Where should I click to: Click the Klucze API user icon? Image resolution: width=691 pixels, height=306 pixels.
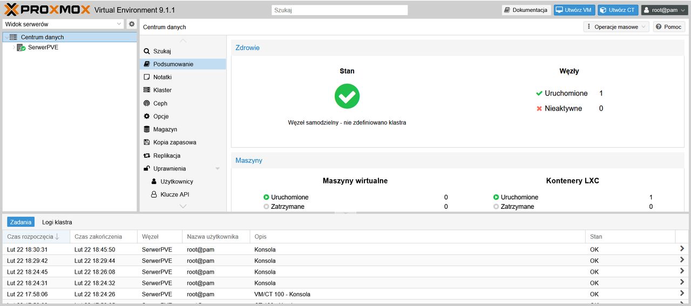[x=154, y=194]
